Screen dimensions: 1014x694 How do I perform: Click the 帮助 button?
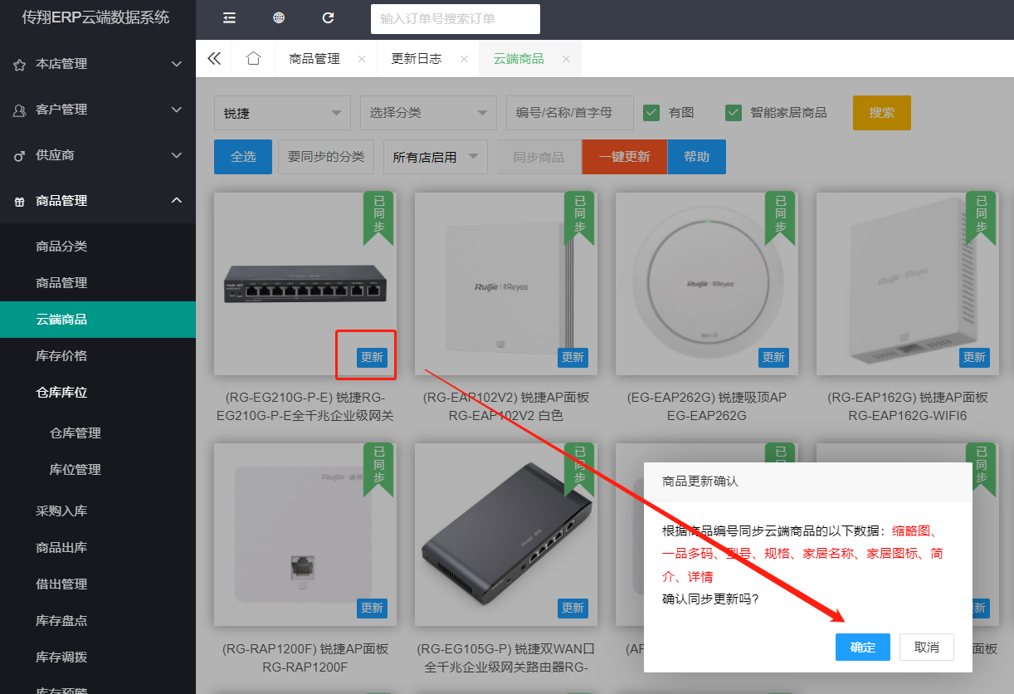697,157
